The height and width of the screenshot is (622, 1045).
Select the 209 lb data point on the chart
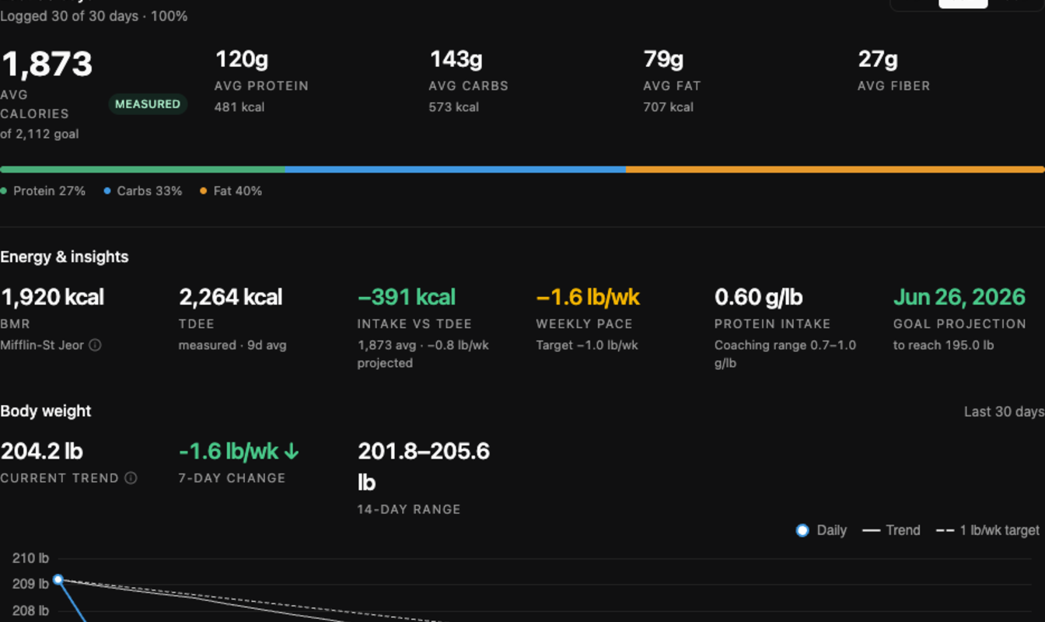pyautogui.click(x=58, y=579)
